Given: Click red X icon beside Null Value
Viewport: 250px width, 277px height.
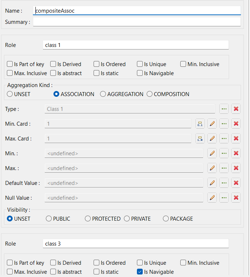Looking at the screenshot, I should (236, 198).
